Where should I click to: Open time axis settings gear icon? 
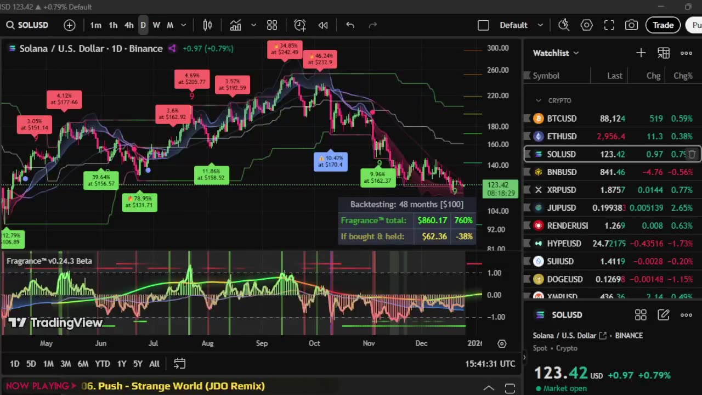click(502, 343)
